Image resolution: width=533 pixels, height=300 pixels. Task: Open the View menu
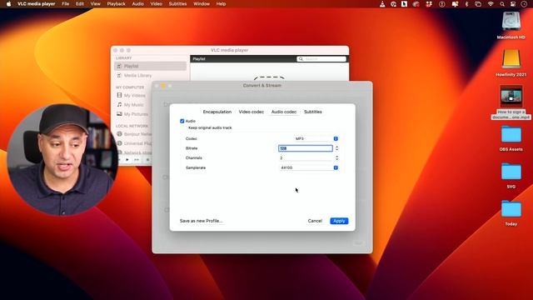pos(95,4)
